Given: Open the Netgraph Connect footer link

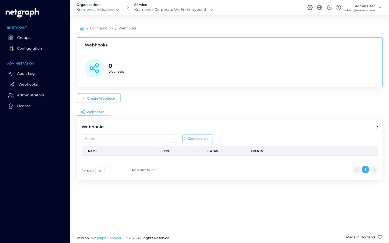Looking at the screenshot, I should pyautogui.click(x=106, y=238).
